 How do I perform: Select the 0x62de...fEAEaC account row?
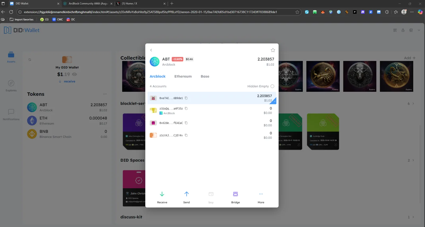coord(212,123)
